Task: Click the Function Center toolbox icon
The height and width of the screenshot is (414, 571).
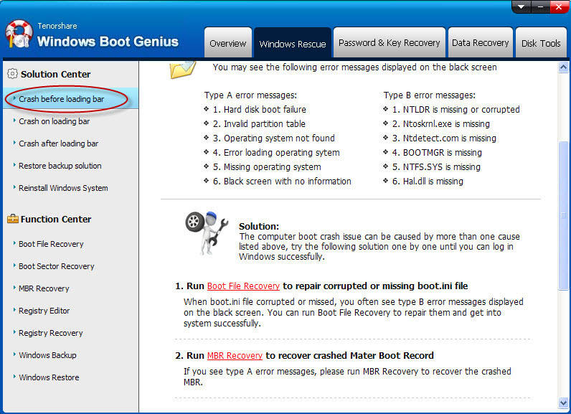Action: tap(13, 218)
